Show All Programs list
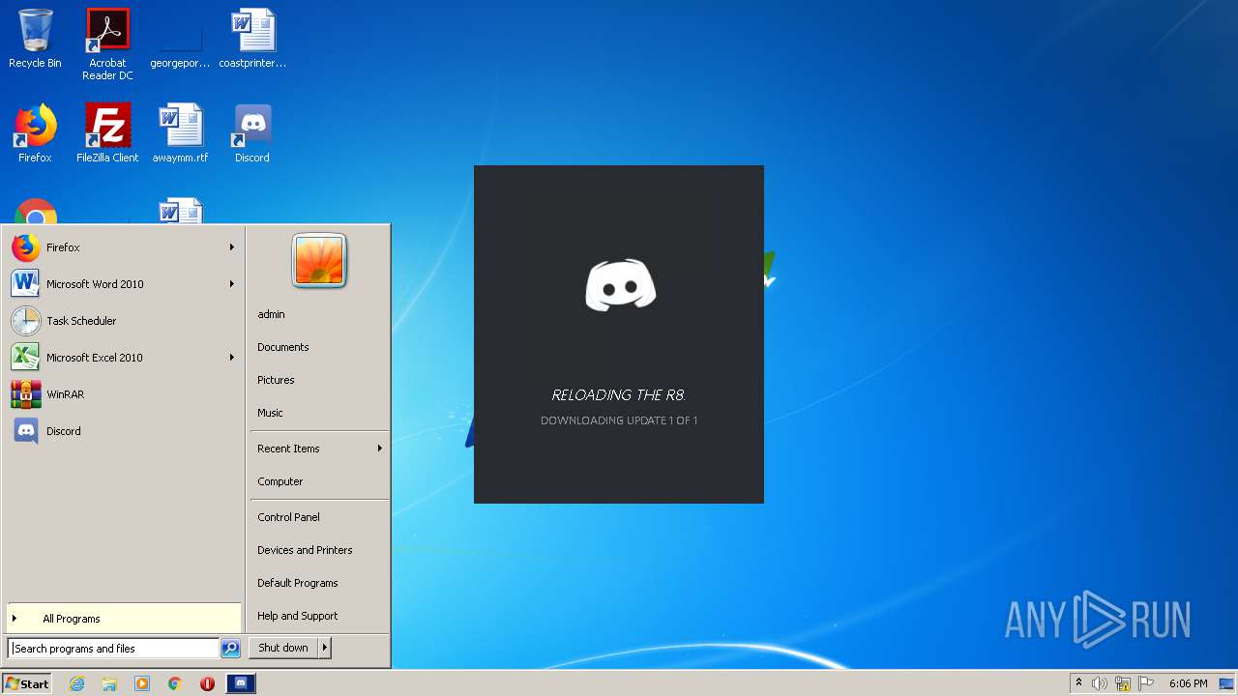The width and height of the screenshot is (1238, 696). [x=124, y=619]
